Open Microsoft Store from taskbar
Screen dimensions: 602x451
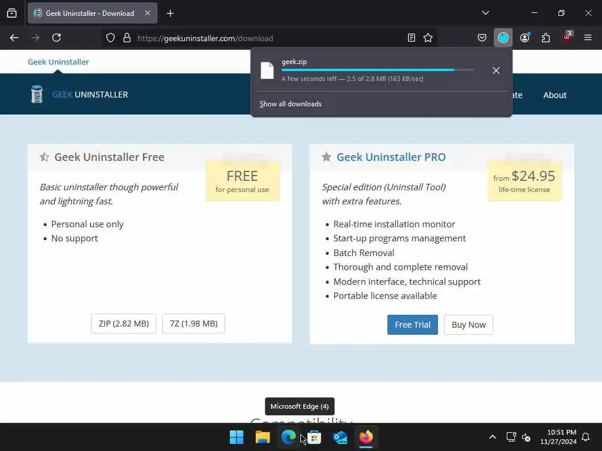[x=314, y=437]
